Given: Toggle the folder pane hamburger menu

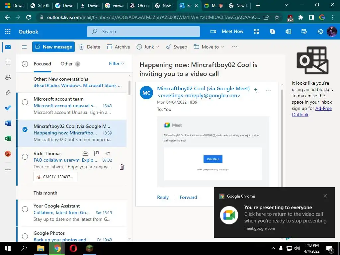Looking at the screenshot, I should point(24,47).
